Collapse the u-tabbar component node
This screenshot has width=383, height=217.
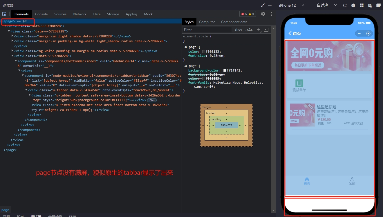point(23,75)
